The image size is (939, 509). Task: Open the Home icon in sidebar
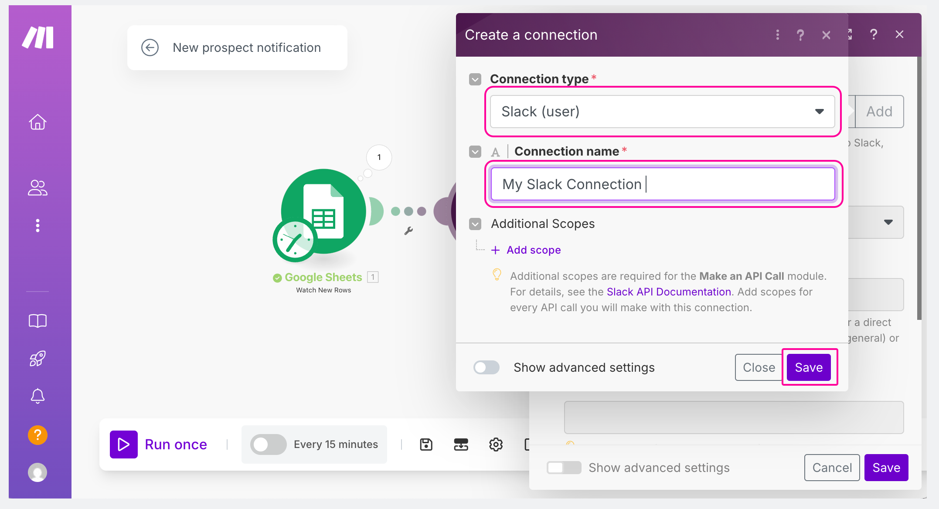pos(37,122)
